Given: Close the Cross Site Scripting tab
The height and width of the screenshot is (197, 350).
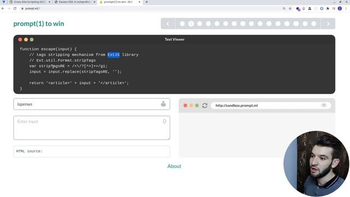Looking at the screenshot, I should click(x=49, y=2).
